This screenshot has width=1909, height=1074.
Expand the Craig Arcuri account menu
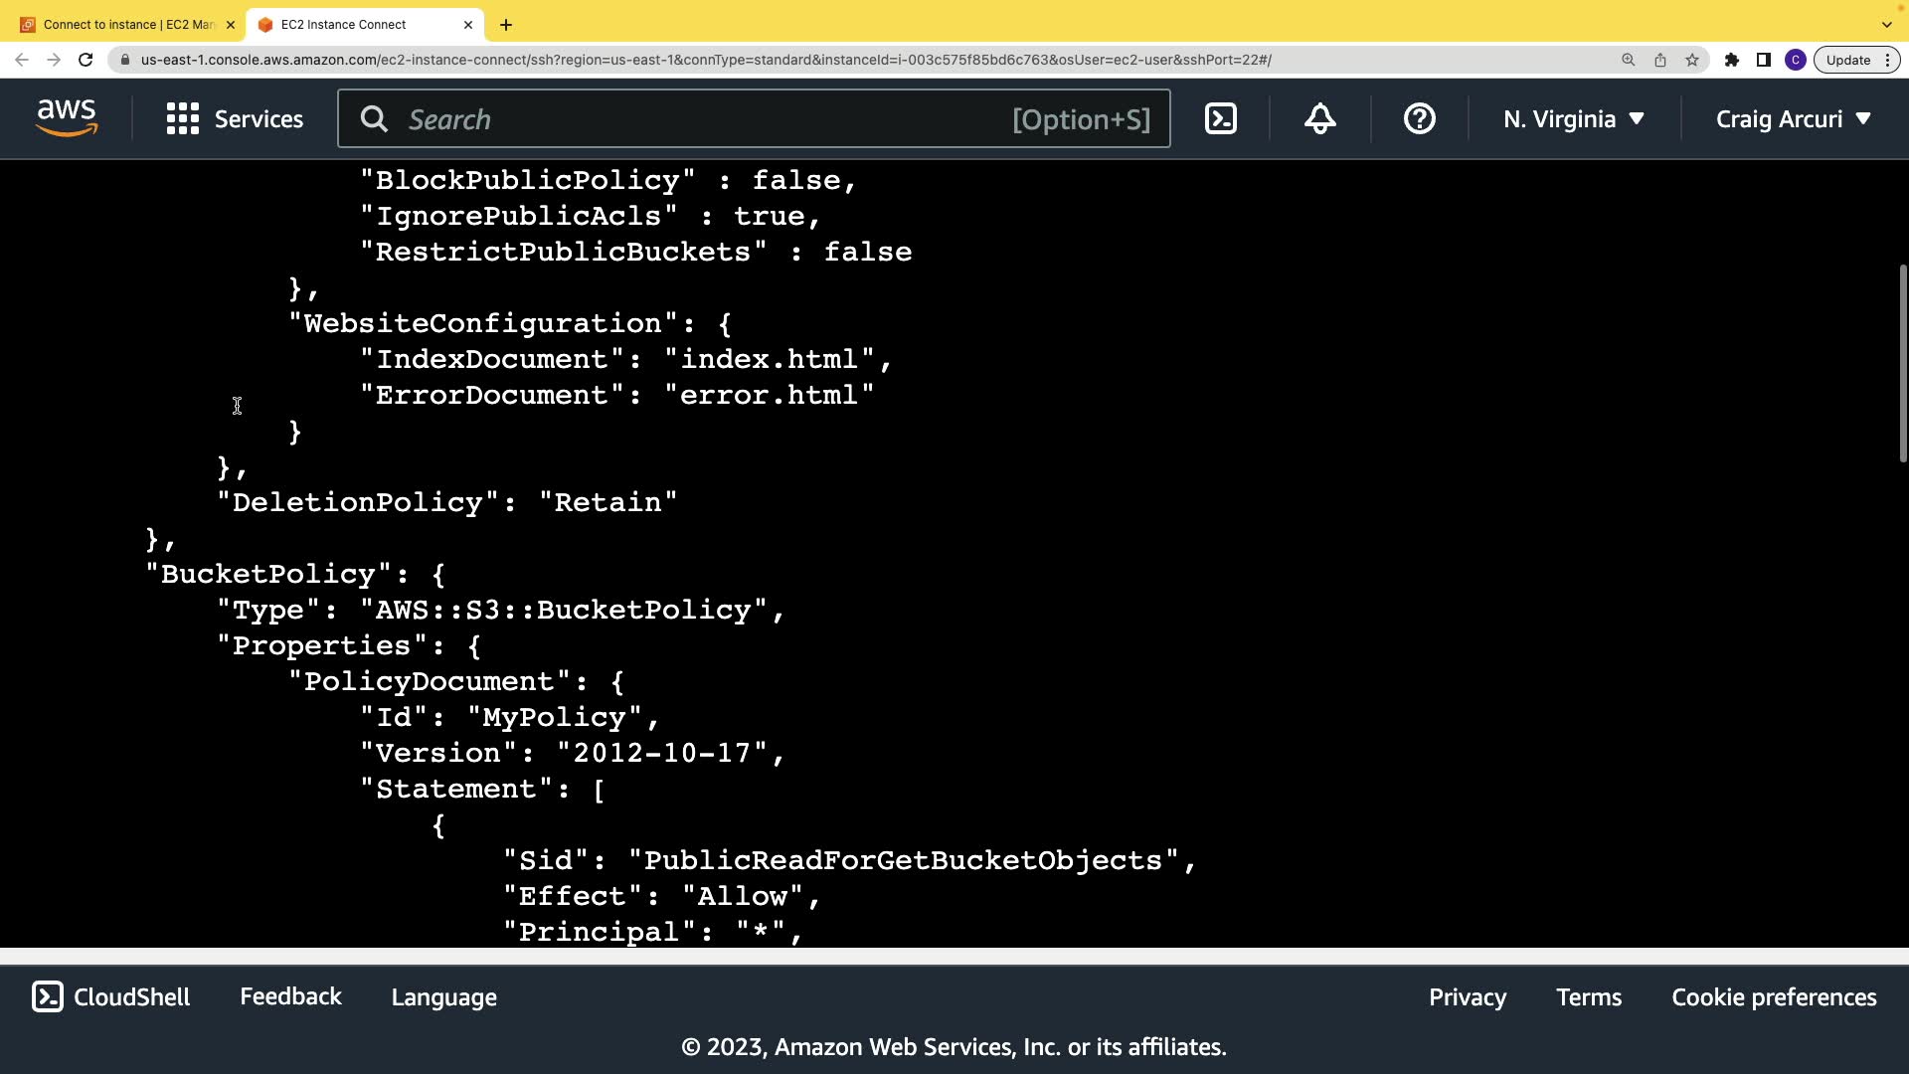point(1793,119)
